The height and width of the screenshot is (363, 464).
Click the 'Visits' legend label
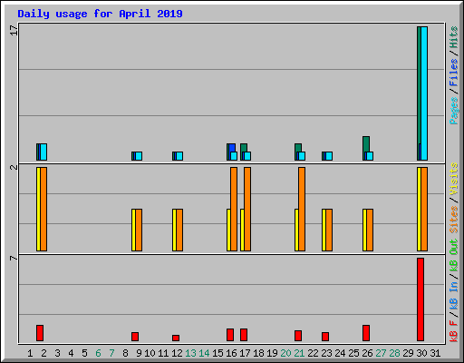point(453,179)
